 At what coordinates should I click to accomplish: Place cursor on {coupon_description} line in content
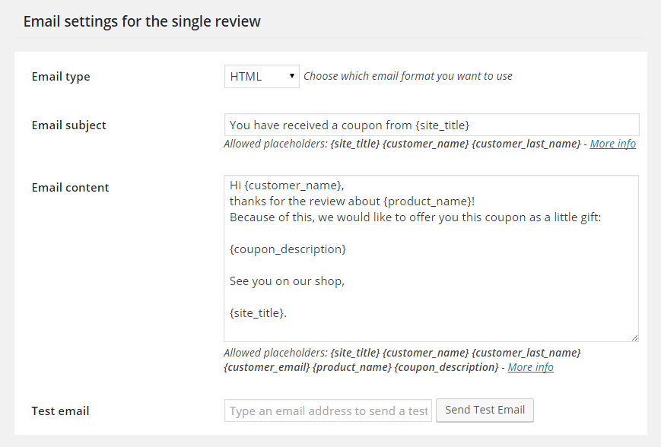click(x=288, y=249)
